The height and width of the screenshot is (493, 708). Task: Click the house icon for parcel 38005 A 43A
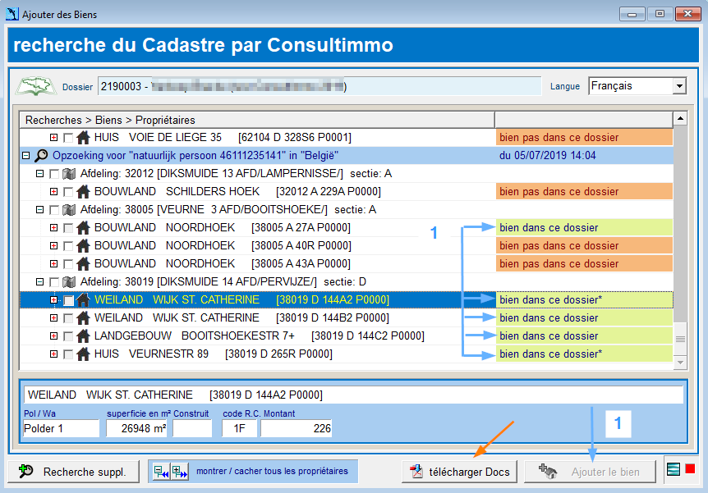click(83, 264)
